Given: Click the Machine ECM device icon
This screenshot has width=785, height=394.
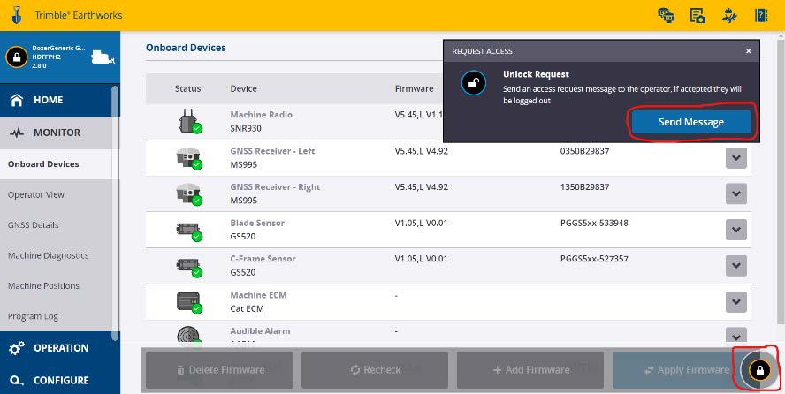Looking at the screenshot, I should [x=189, y=302].
